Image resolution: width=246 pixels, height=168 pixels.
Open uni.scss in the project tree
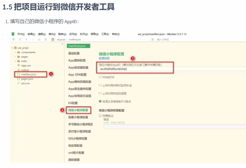click(26, 83)
